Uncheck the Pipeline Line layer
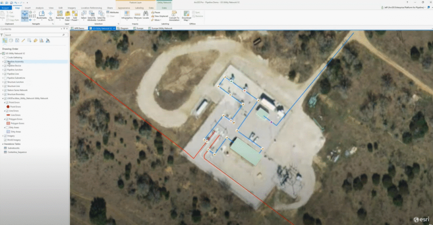The image size is (433, 225). pyautogui.click(x=5, y=74)
